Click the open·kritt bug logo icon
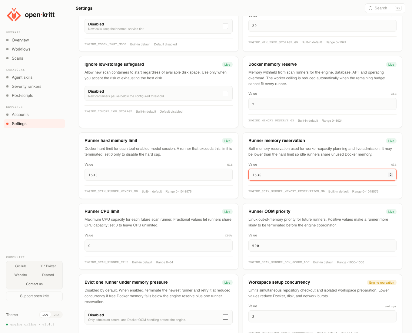The height and width of the screenshot is (333, 412). [x=14, y=15]
